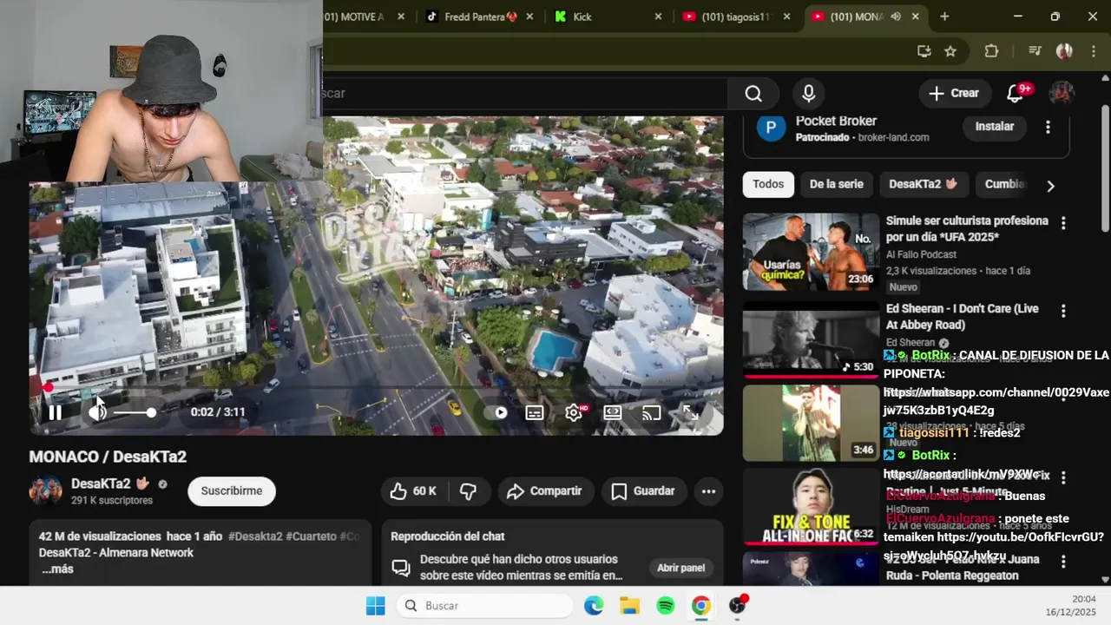The image size is (1111, 625).
Task: Expand the description with ...más
Action: point(57,569)
